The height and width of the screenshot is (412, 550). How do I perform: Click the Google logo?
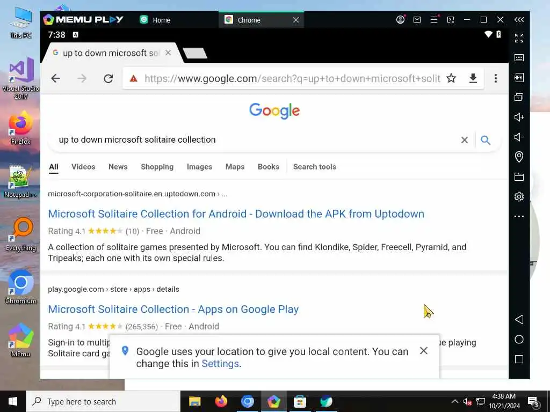(274, 111)
